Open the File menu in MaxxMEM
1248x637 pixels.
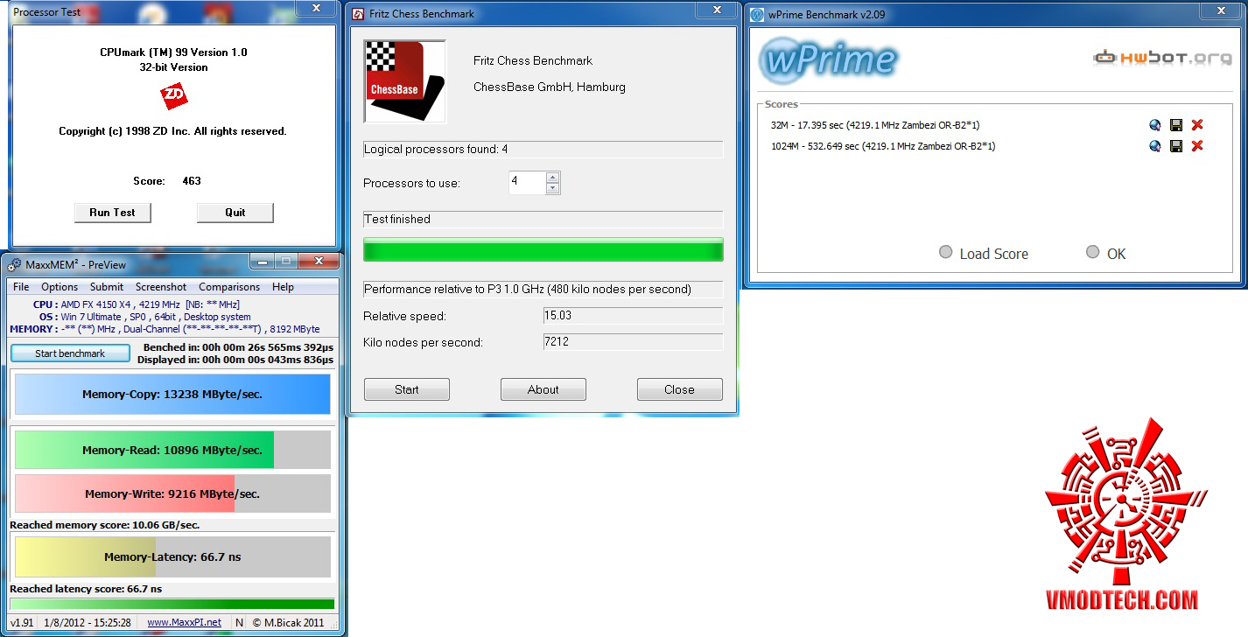[x=21, y=287]
